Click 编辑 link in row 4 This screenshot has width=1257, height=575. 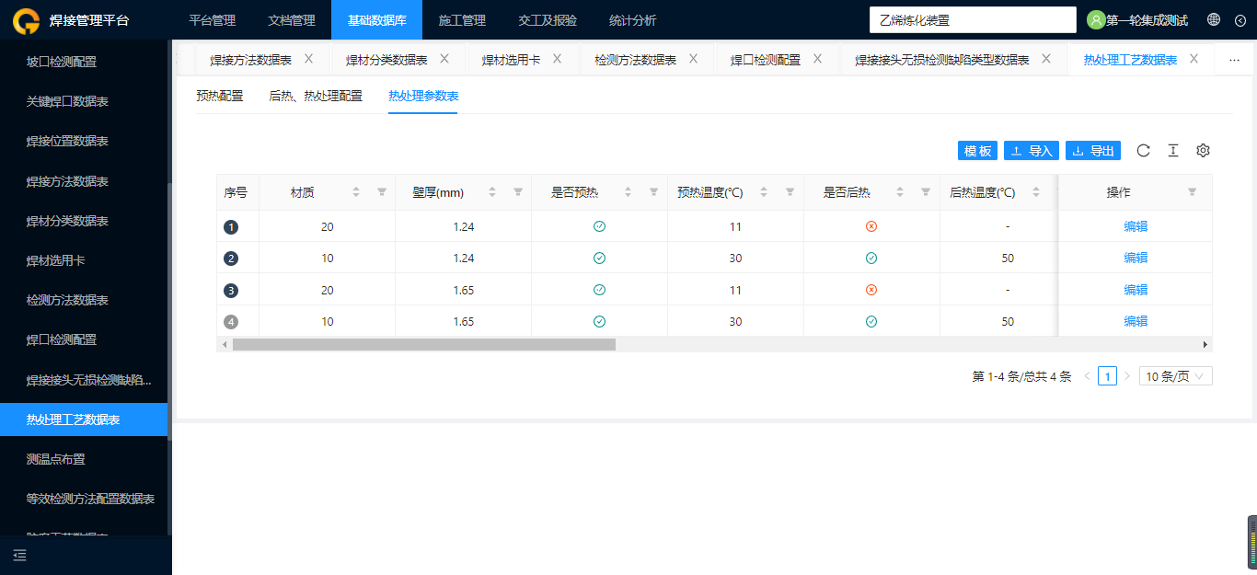pyautogui.click(x=1136, y=322)
